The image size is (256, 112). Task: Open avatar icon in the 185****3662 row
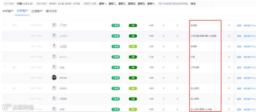click(54, 35)
